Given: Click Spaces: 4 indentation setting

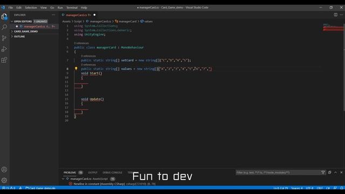Looking at the screenshot, I should pos(297,188).
